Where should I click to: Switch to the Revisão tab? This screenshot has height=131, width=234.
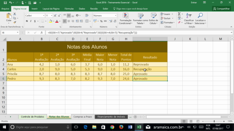pos(94,9)
